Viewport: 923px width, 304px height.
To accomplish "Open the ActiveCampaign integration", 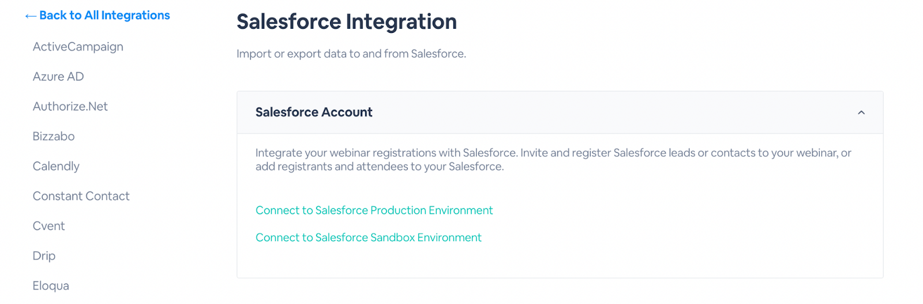I will click(x=78, y=47).
